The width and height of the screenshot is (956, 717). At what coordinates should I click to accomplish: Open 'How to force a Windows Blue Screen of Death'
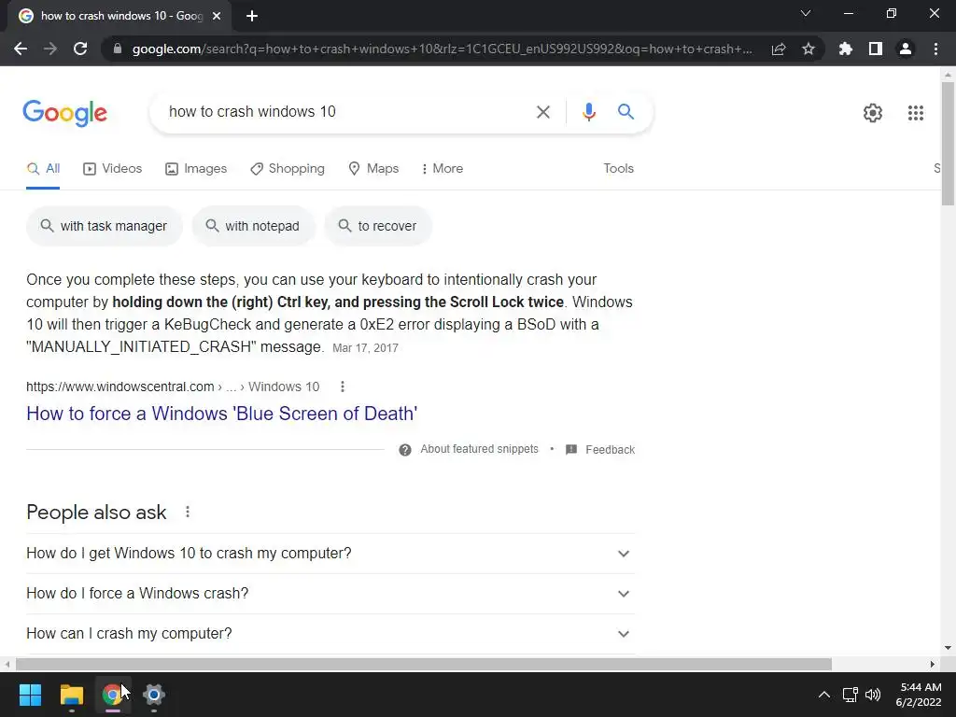222,414
